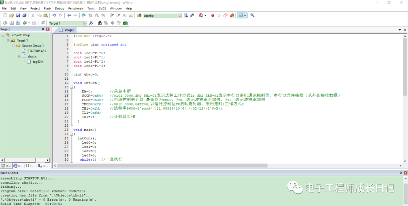Select STARTUP.A51 in the project tree

[36, 51]
